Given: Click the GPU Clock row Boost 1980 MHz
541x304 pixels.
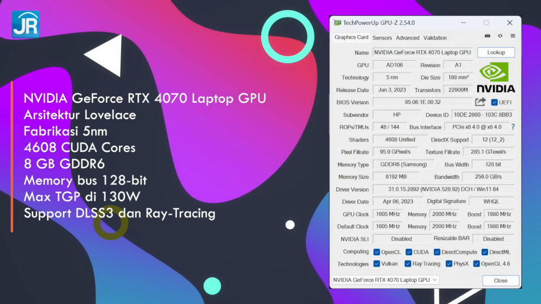Looking at the screenshot, I should [499, 214].
